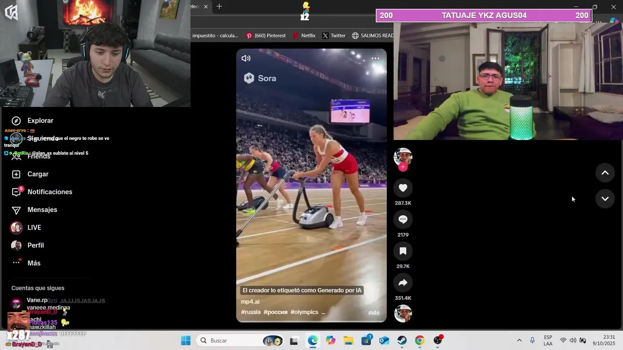This screenshot has width=623, height=350.
Task: Open the creator avatar above the heart
Action: (403, 157)
